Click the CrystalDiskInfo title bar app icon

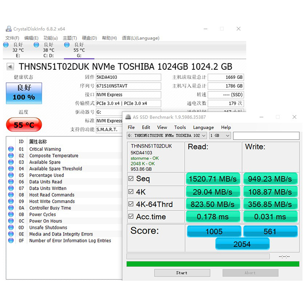click(x=9, y=29)
